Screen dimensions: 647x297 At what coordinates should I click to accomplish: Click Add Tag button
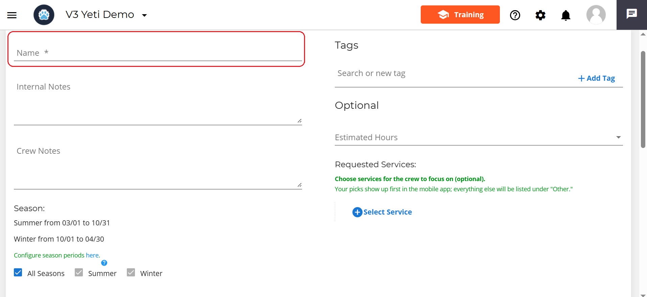(x=597, y=78)
